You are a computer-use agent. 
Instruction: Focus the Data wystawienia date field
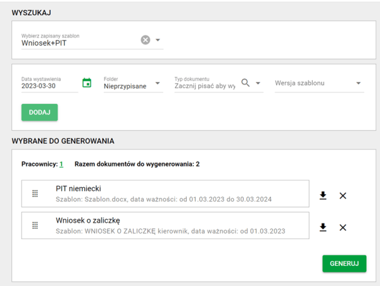tap(49, 84)
